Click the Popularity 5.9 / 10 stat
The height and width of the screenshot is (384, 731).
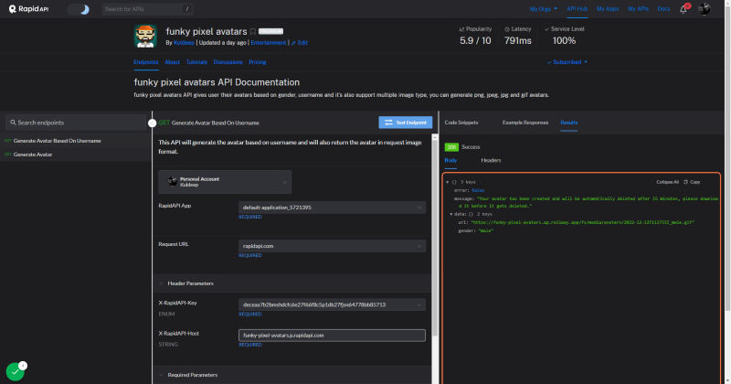[x=475, y=36]
